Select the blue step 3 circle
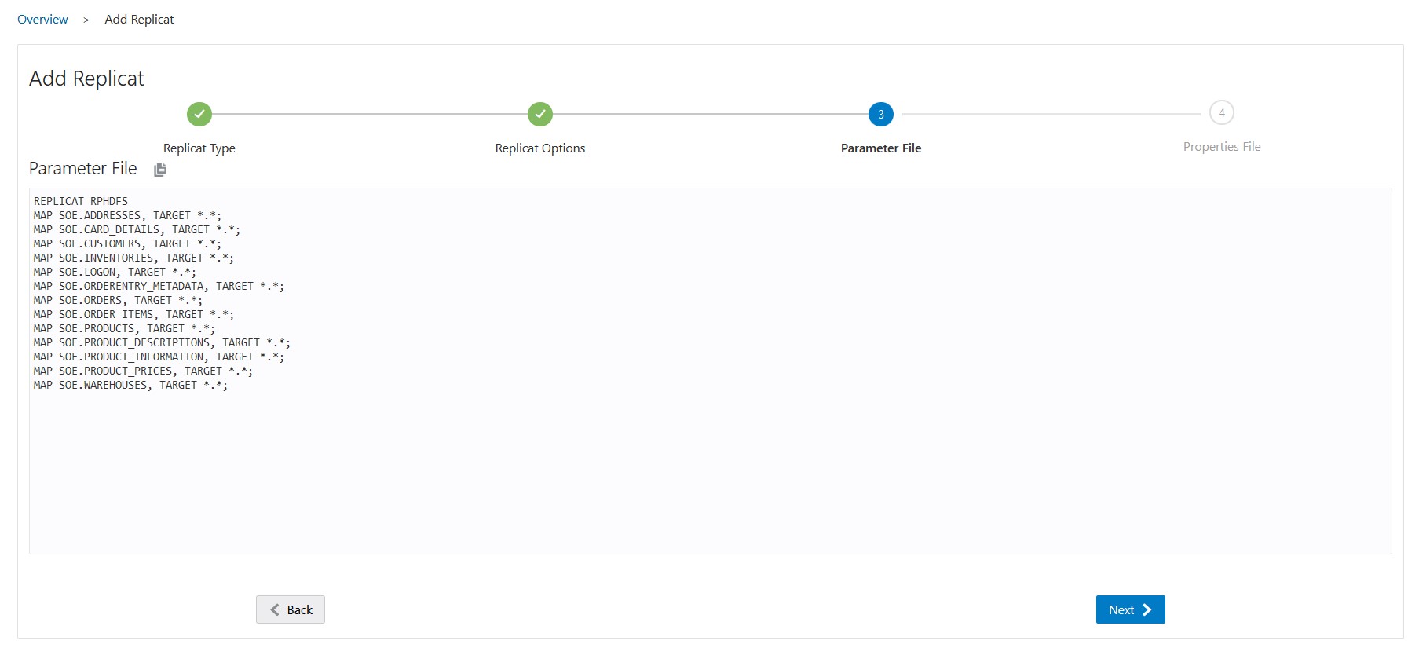This screenshot has height=655, width=1419. [x=880, y=114]
